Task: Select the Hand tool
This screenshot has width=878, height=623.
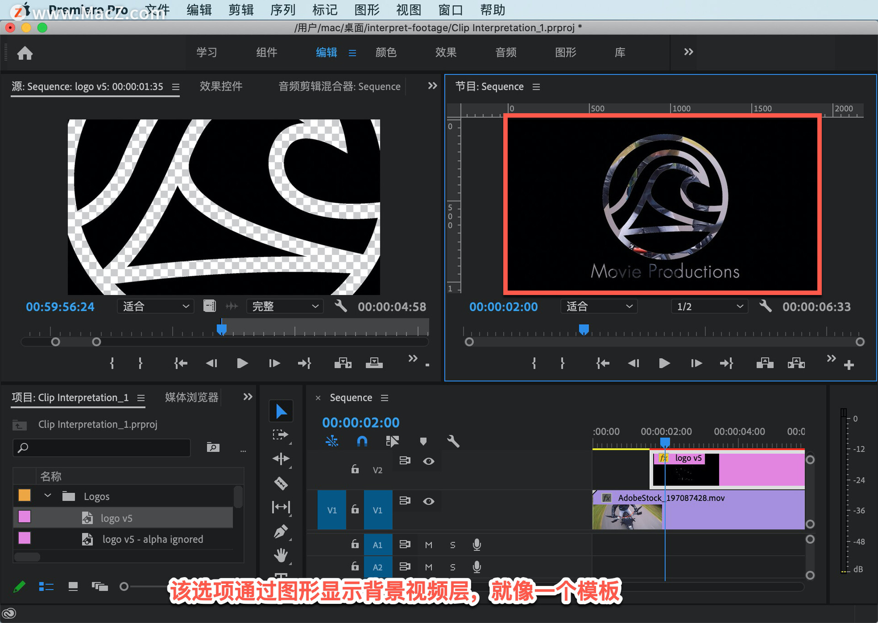Action: coord(281,555)
